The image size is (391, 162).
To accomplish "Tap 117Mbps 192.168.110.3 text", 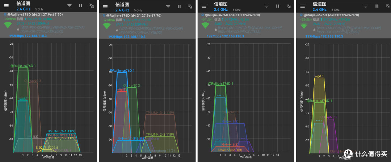I will [x=324, y=36].
